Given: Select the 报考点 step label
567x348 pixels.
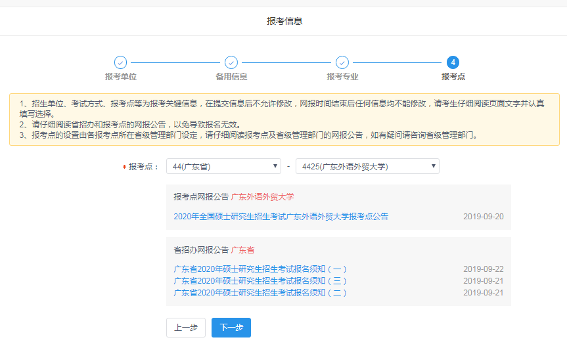Looking at the screenshot, I should 453,77.
